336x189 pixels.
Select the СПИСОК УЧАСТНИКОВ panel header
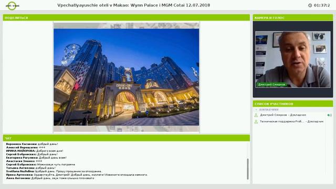click(x=293, y=104)
